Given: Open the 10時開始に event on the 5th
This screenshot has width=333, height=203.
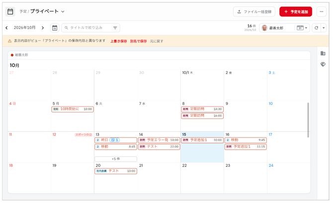Looking at the screenshot, I should (73, 109).
